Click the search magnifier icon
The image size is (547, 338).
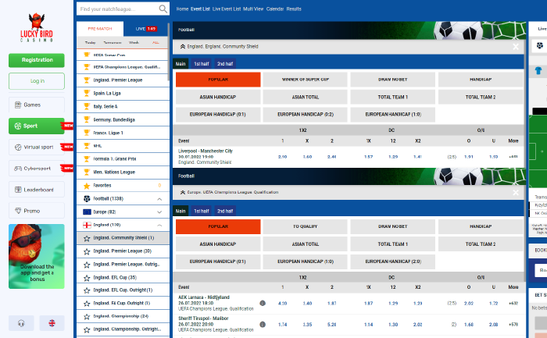pos(163,9)
